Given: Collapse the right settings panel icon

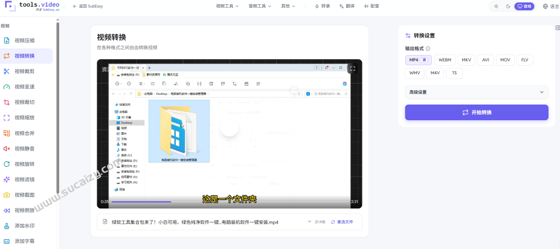Looking at the screenshot, I should (558, 28).
